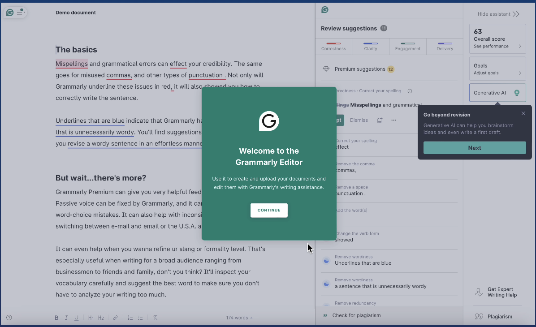
Task: Click the underlined 'punctuation .' in the document
Action: click(x=207, y=75)
